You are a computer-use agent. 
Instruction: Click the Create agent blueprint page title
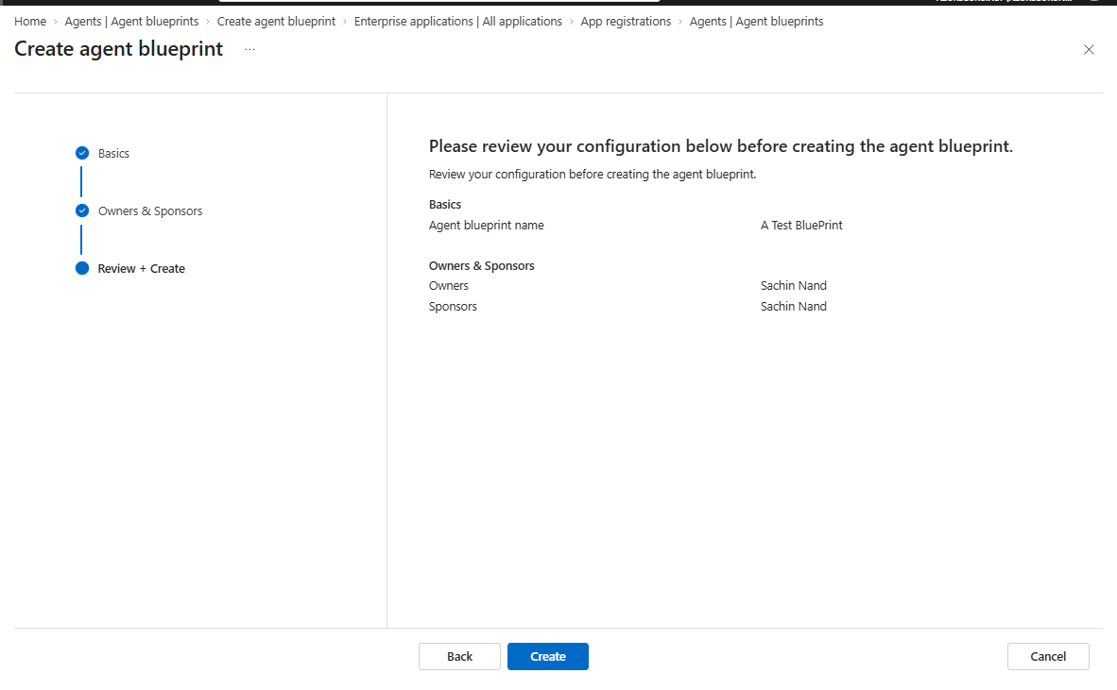click(x=119, y=49)
